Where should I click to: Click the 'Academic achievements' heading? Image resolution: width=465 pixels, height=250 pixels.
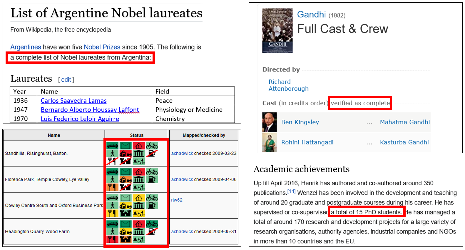(302, 169)
